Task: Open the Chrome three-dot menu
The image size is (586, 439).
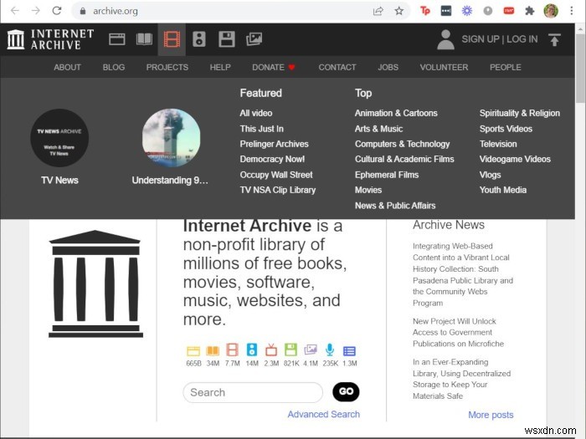Action: click(572, 11)
